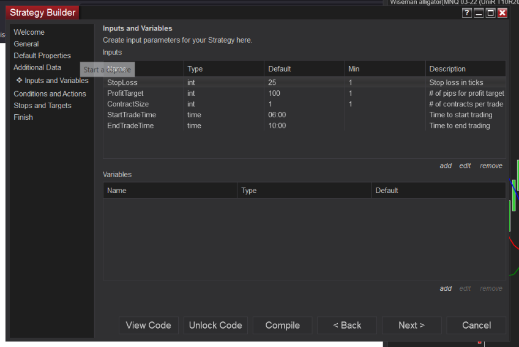This screenshot has width=519, height=347.
Task: Select the StartTradeTime input row
Action: [131, 115]
